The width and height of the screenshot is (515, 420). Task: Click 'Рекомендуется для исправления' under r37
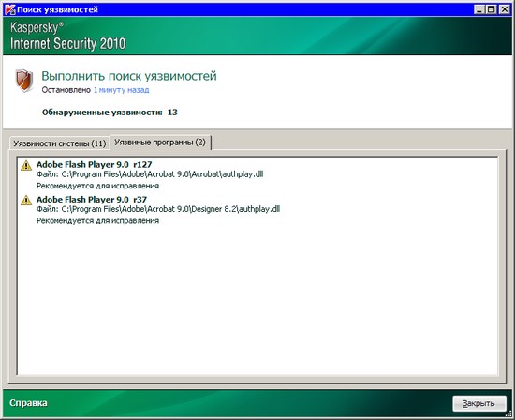click(97, 220)
